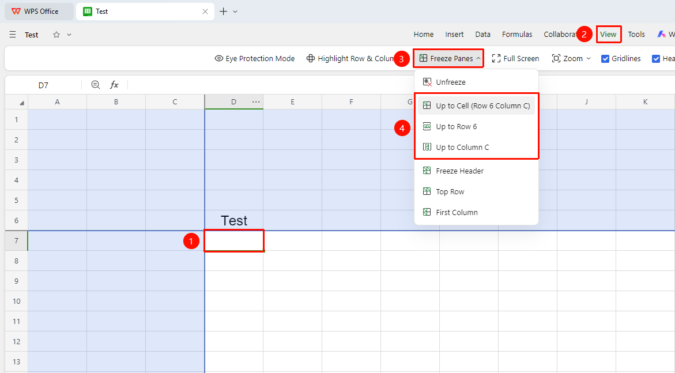
Task: Open the insert function fx button
Action: [x=114, y=85]
